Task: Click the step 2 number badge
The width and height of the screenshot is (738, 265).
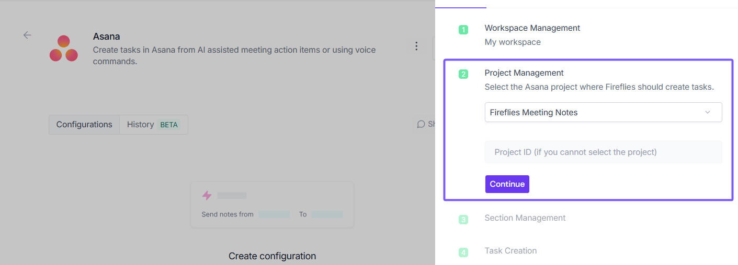Action: click(463, 74)
